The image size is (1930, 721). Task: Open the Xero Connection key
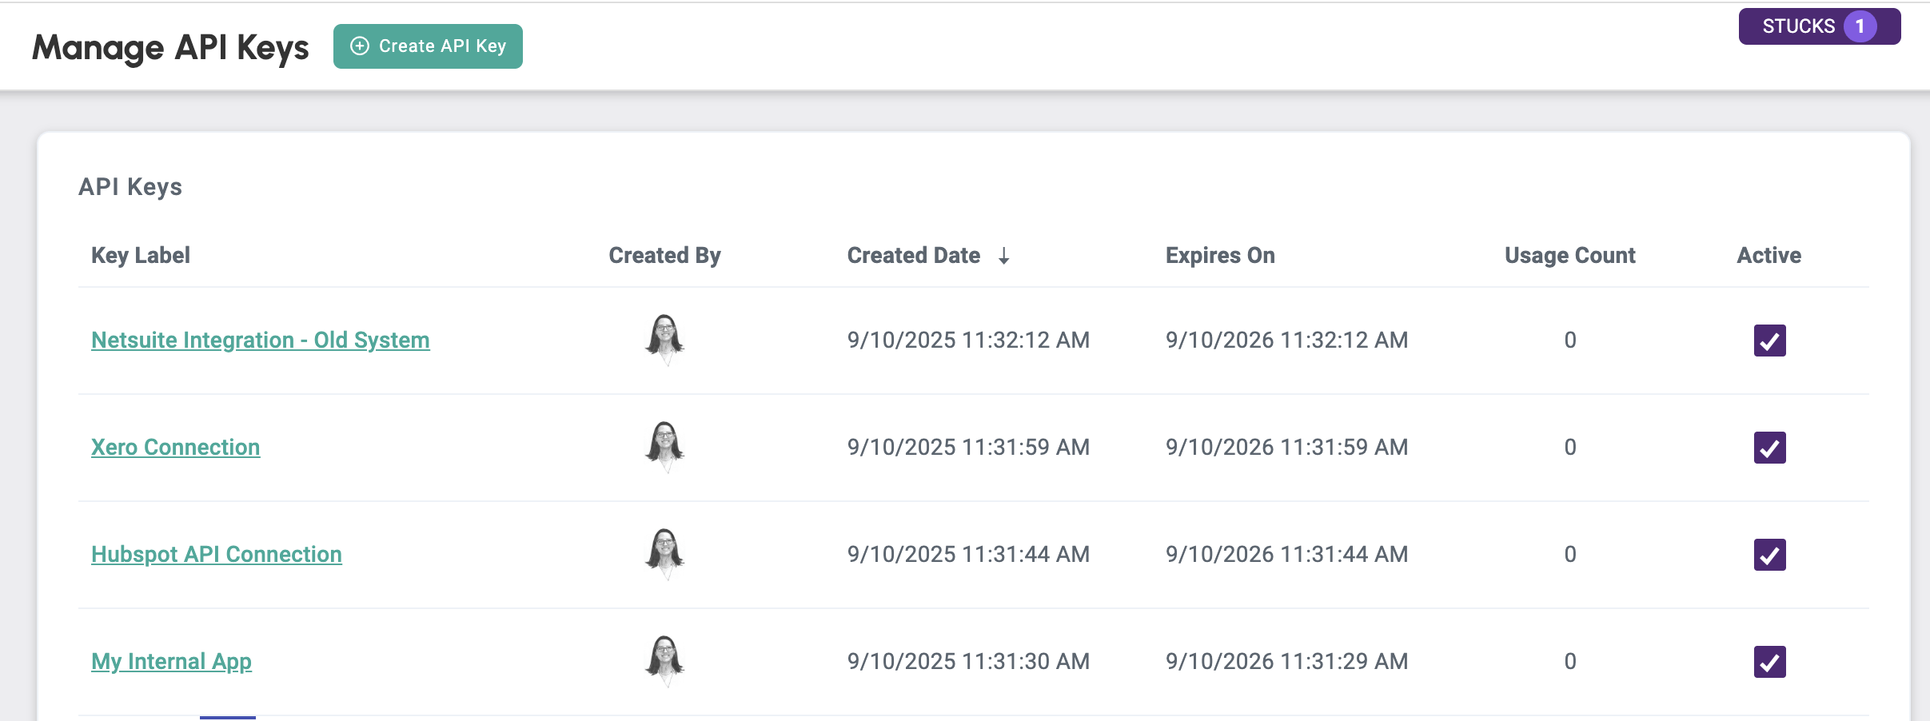[x=175, y=448]
